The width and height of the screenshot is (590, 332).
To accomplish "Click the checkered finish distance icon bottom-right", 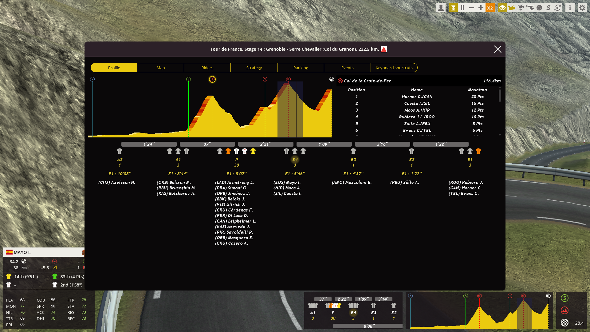I will (564, 323).
